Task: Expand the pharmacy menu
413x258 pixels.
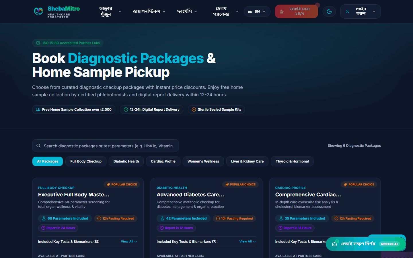Action: (x=187, y=11)
